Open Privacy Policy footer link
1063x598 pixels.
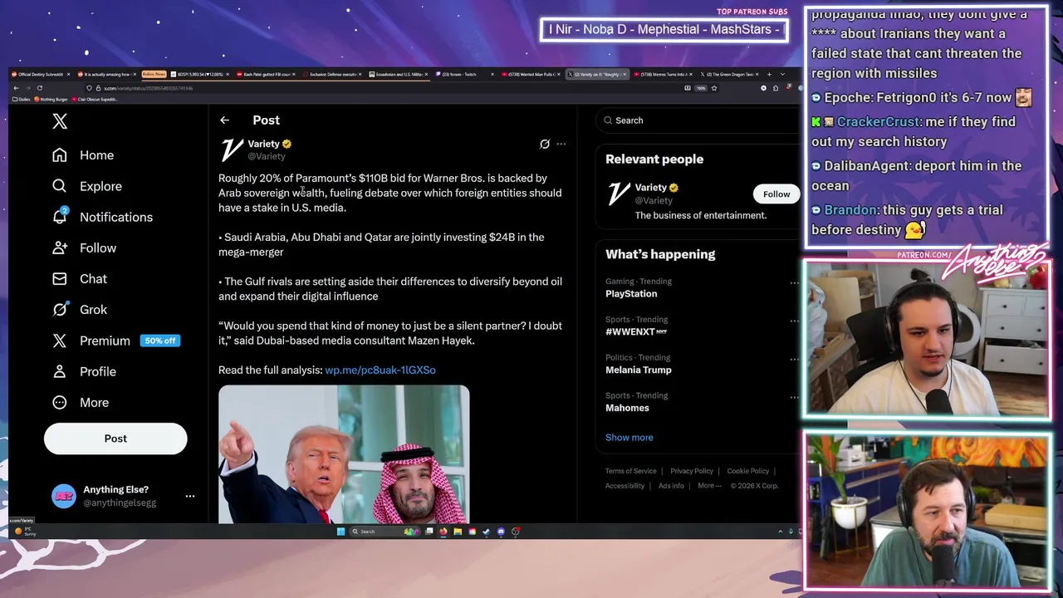tap(692, 471)
